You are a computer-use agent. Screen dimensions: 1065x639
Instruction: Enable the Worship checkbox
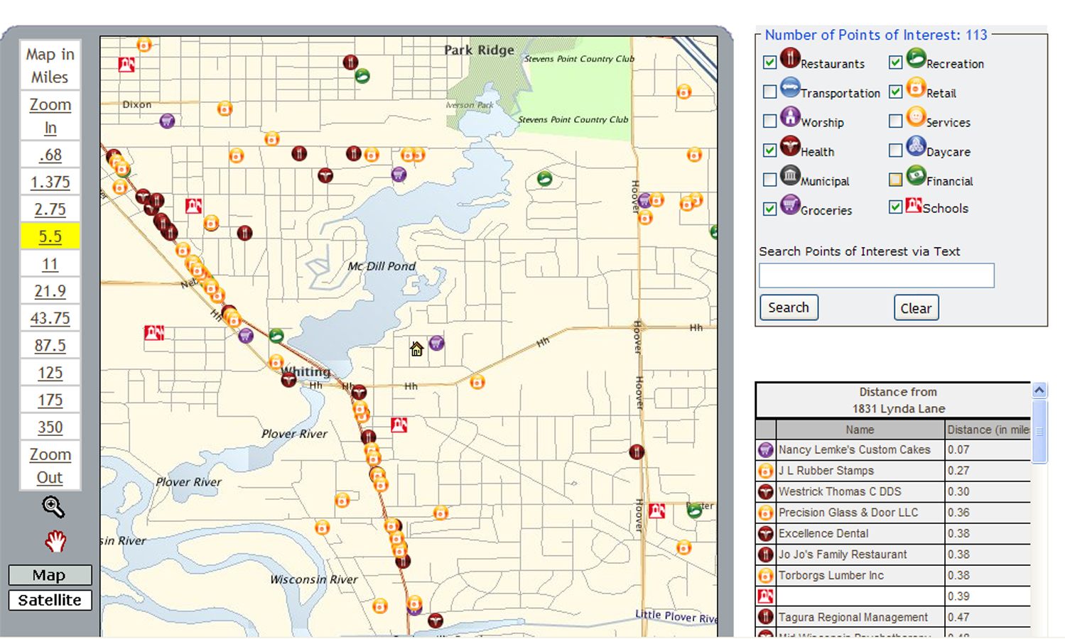769,121
